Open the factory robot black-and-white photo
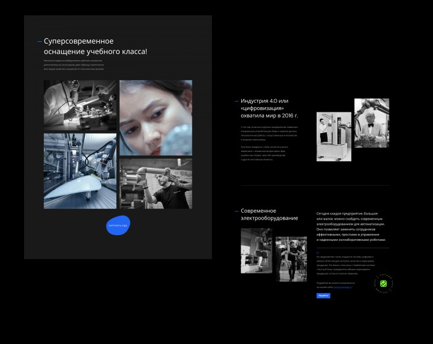This screenshot has width=433, height=344. tap(256, 251)
